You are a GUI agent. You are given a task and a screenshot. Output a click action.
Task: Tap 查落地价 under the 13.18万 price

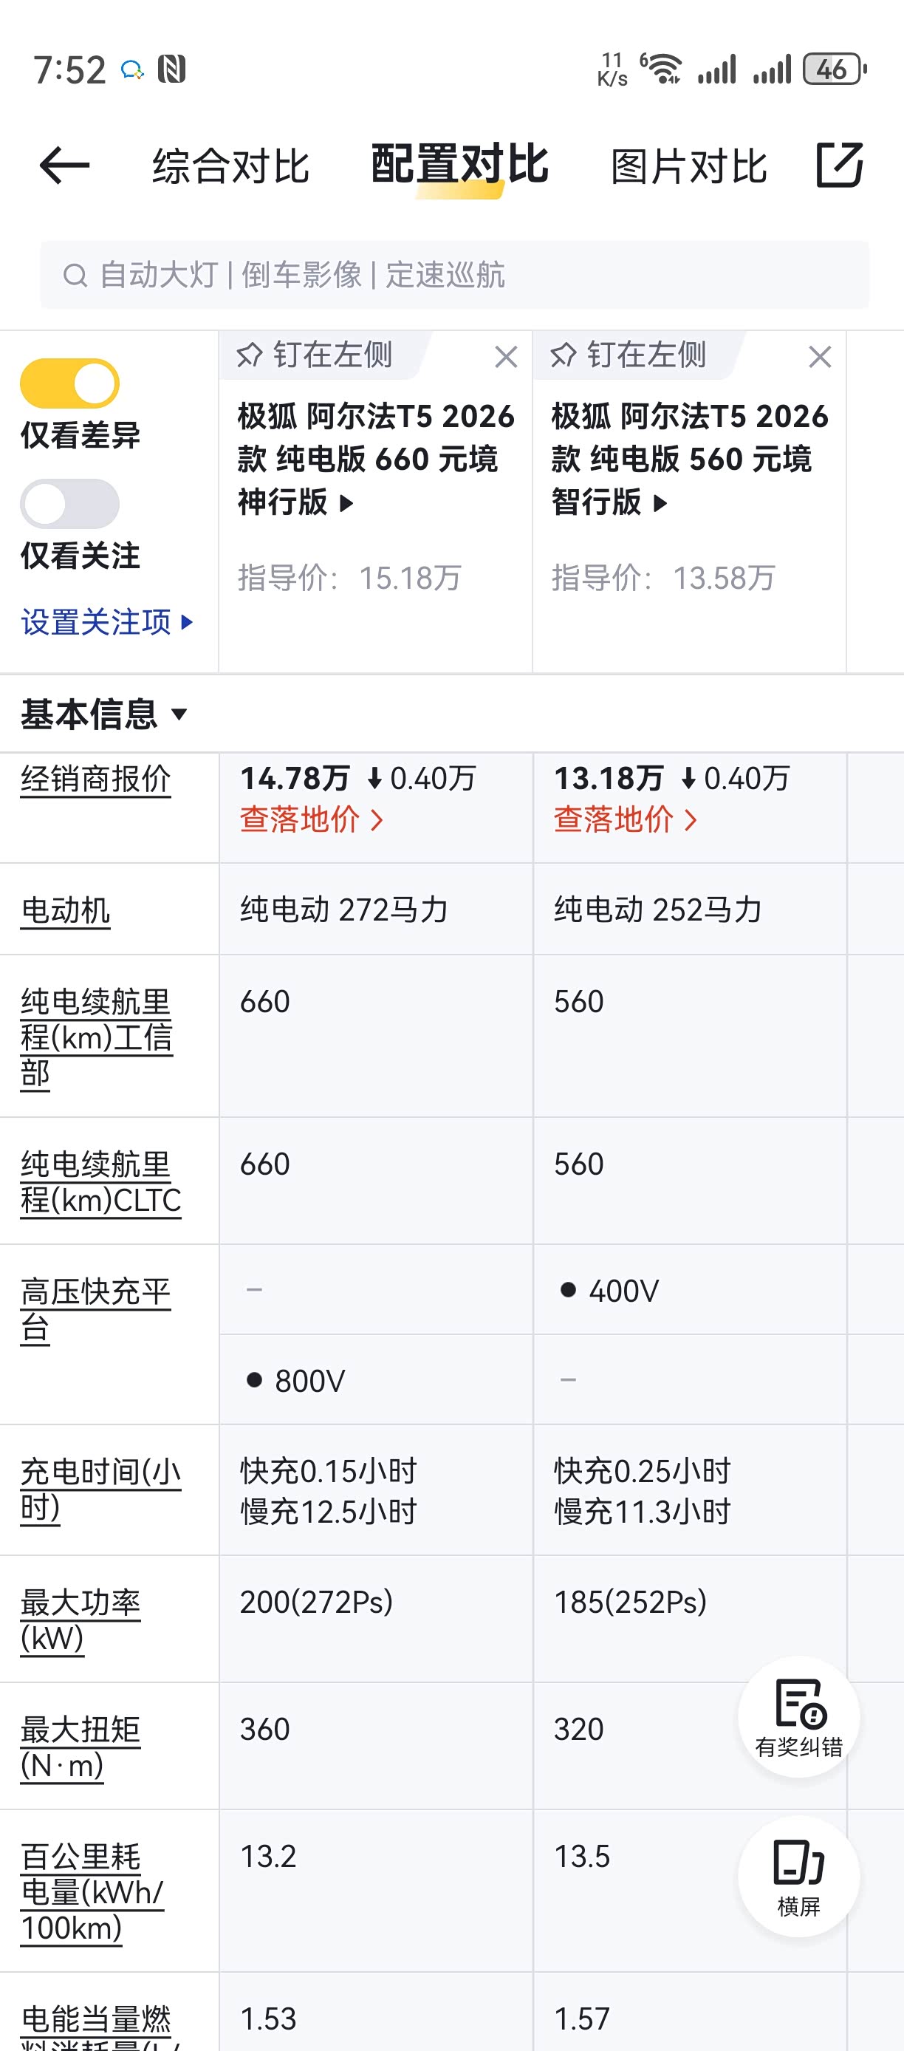tap(625, 819)
